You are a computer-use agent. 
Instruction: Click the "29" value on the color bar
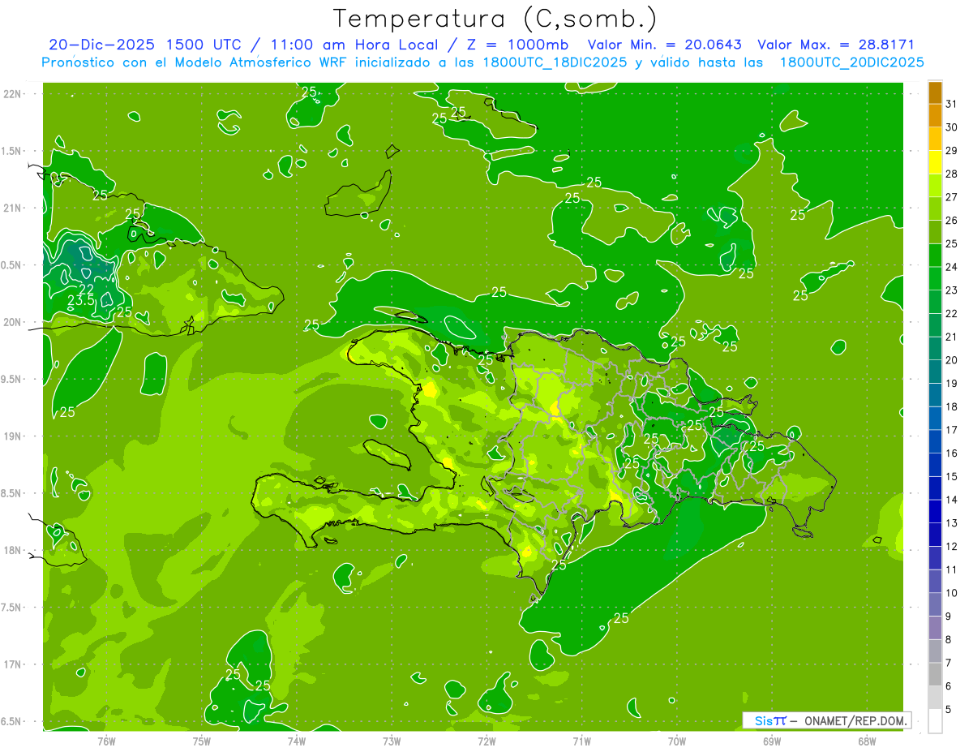pyautogui.click(x=951, y=150)
